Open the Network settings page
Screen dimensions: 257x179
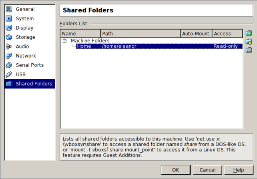(x=26, y=56)
